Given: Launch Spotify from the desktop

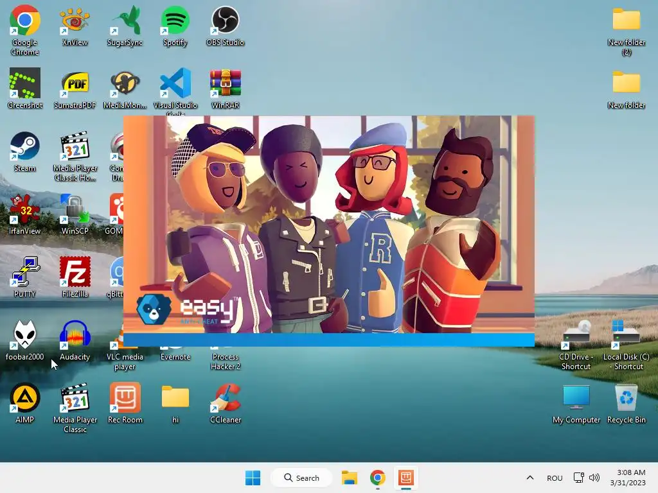Looking at the screenshot, I should tap(175, 25).
